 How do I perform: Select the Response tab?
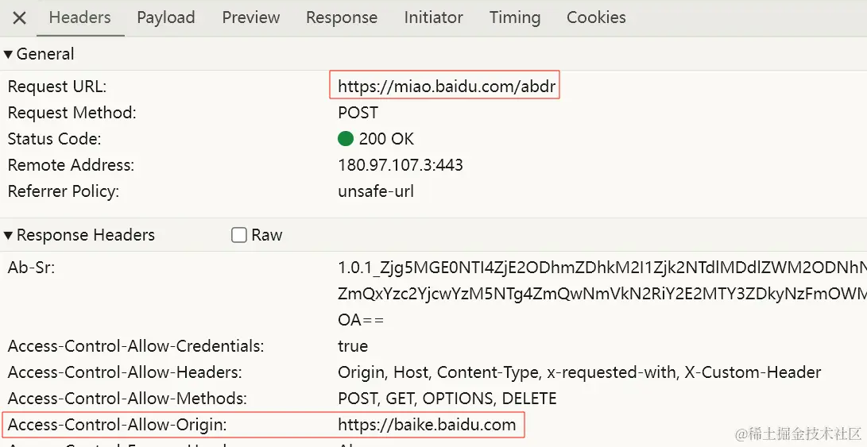(342, 17)
